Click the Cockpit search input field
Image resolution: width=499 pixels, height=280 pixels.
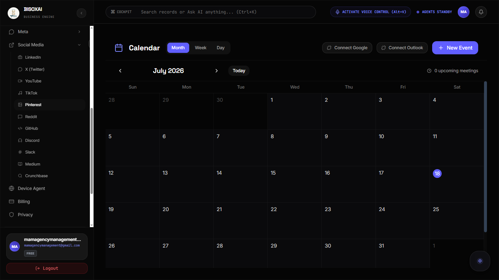tap(211, 12)
